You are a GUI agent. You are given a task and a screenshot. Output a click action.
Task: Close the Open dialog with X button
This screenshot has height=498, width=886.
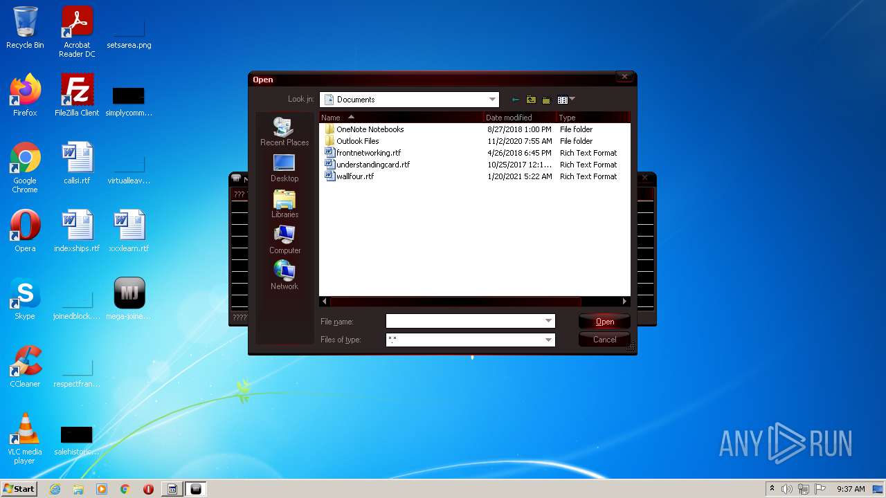[624, 77]
